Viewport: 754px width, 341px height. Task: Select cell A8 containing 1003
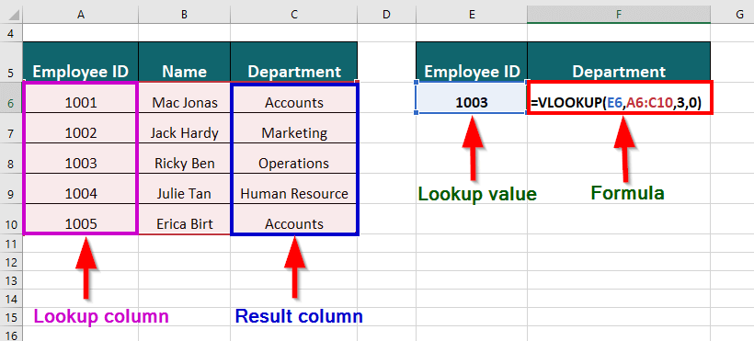pyautogui.click(x=81, y=158)
